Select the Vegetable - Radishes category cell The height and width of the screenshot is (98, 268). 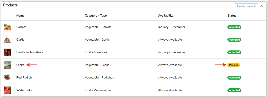pyautogui.click(x=99, y=77)
